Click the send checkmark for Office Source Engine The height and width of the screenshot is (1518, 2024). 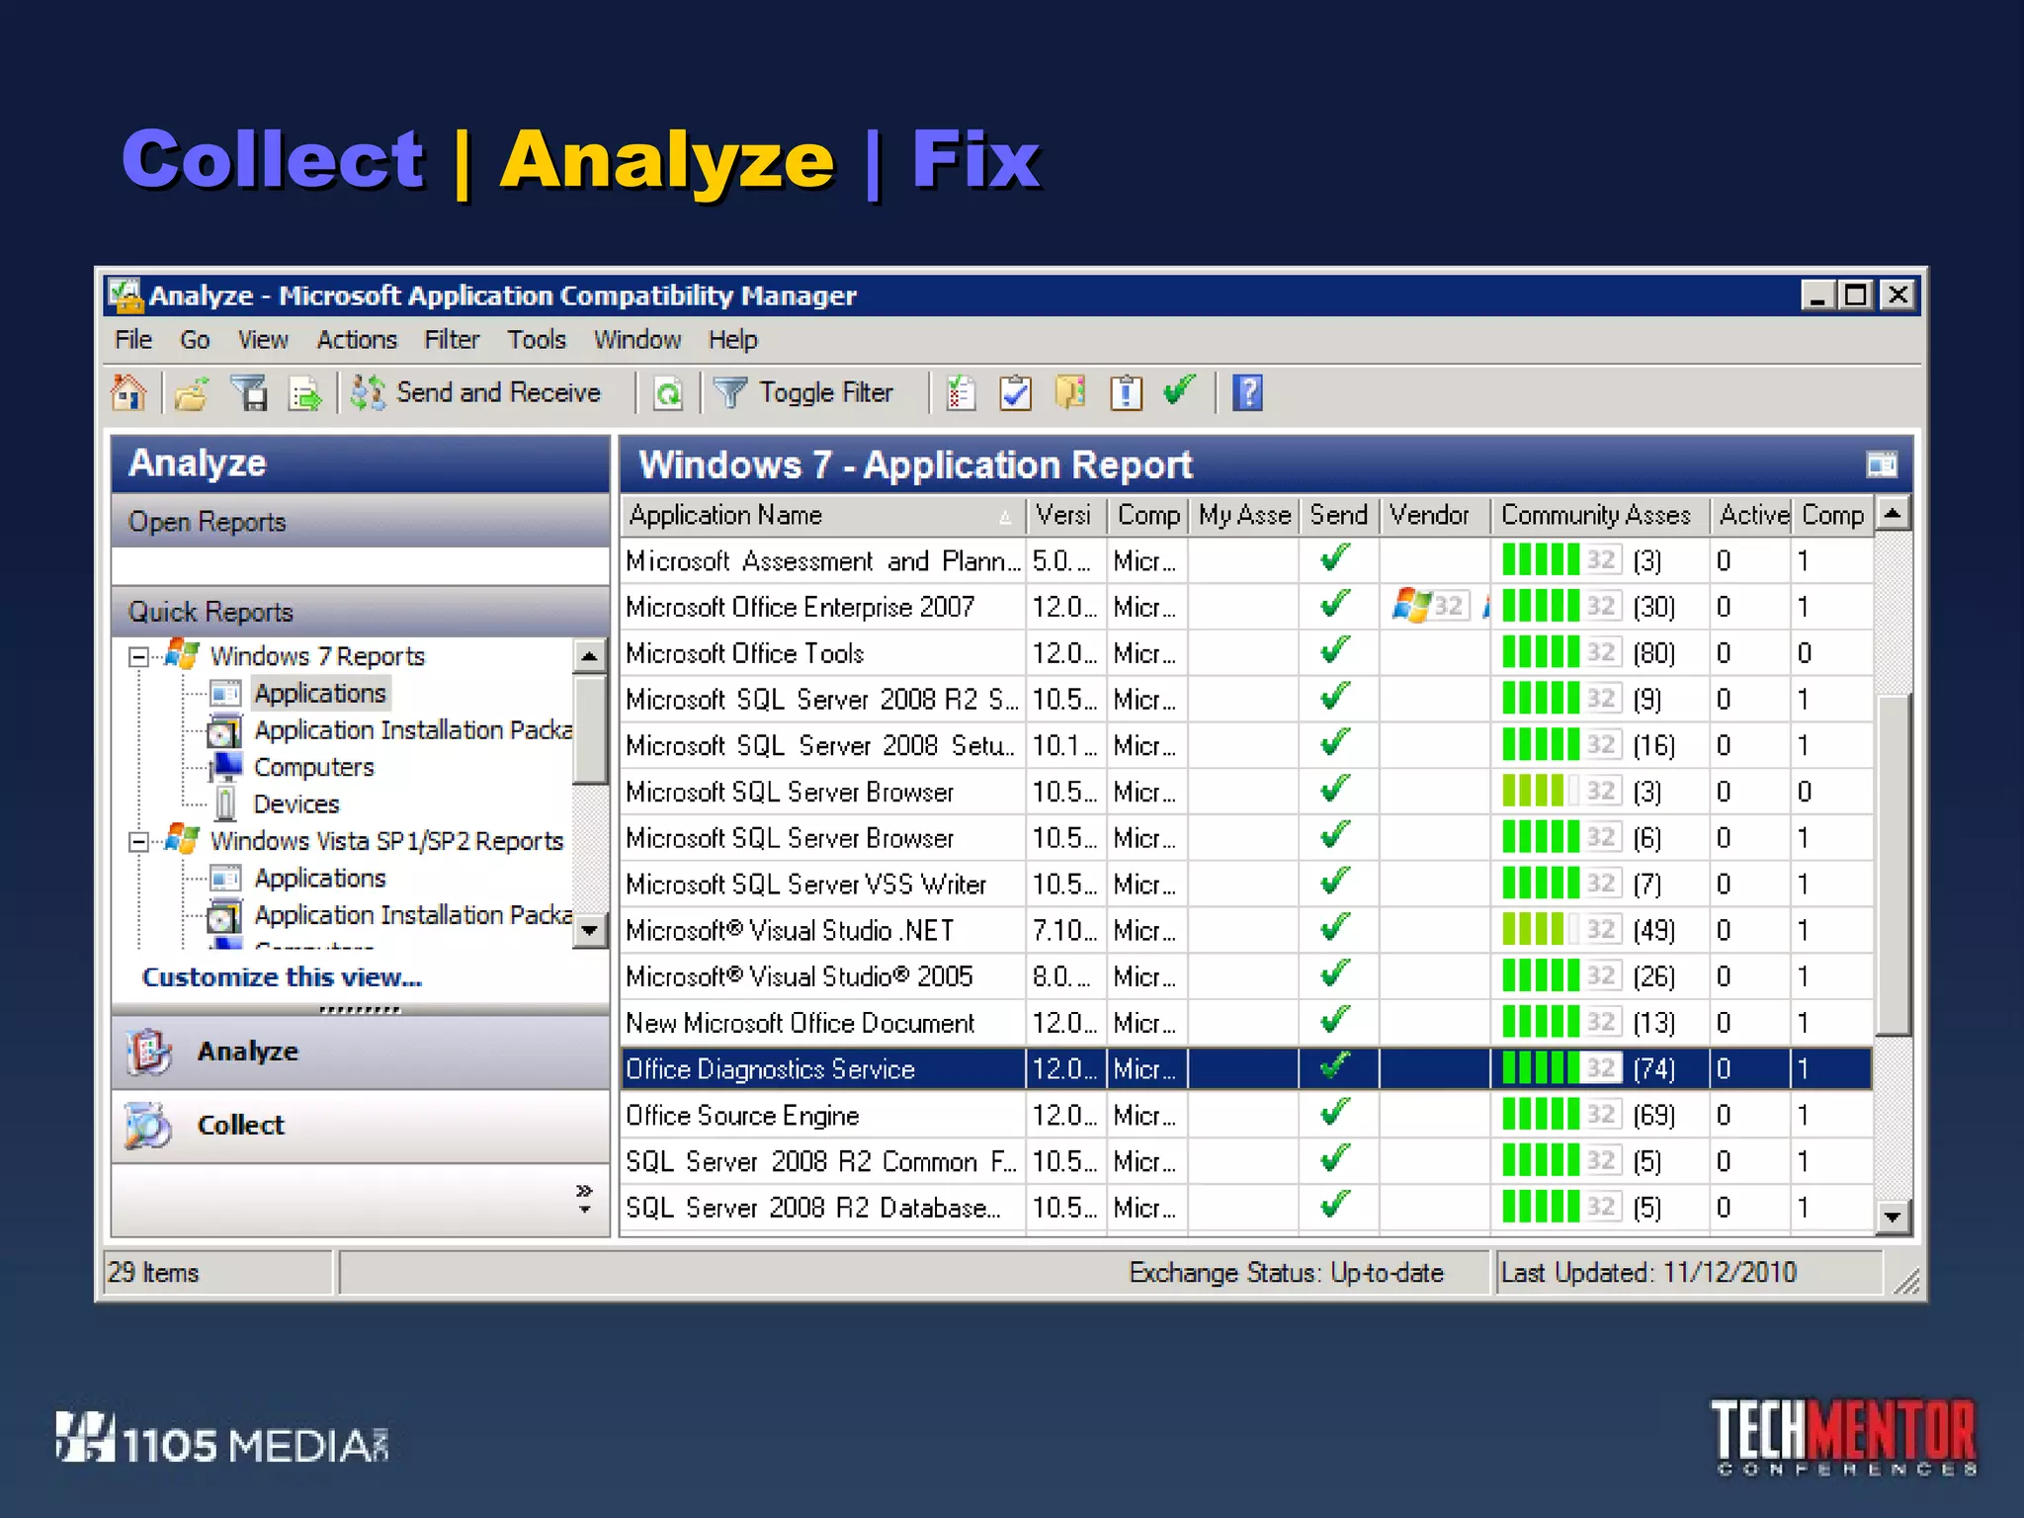[x=1336, y=1114]
